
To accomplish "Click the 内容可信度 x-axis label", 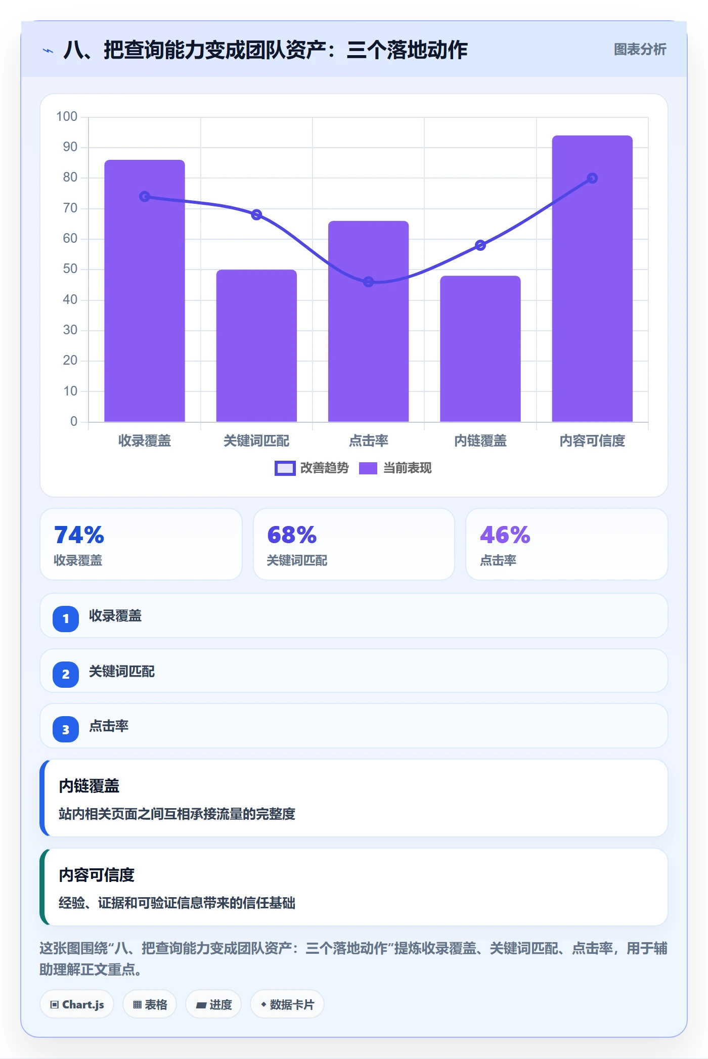I will (x=592, y=441).
